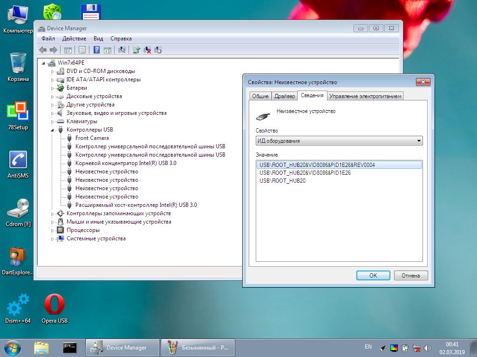The width and height of the screenshot is (477, 357).
Task: Click the Uninstall device toolbar icon
Action: click(147, 50)
